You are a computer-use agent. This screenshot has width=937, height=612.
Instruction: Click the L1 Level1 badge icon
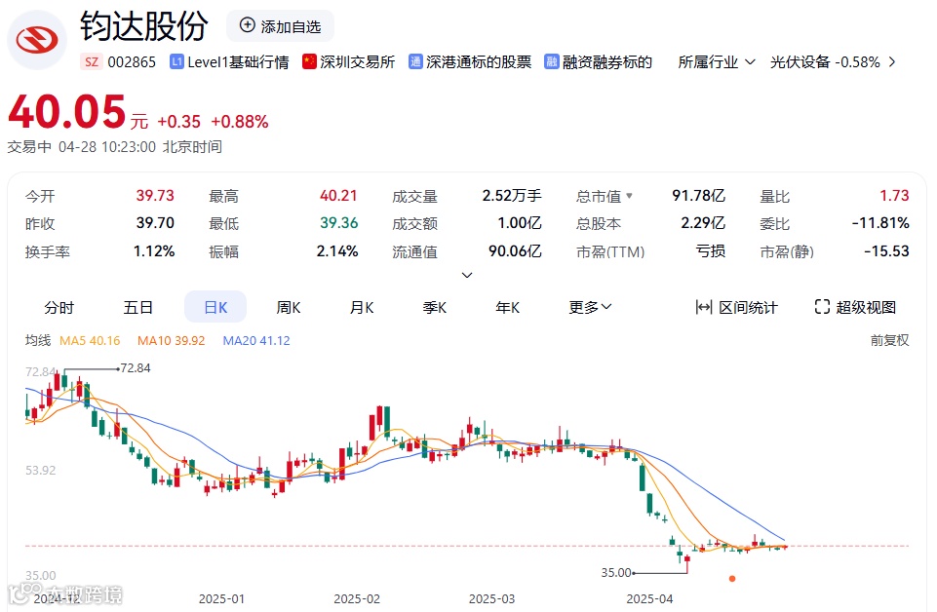point(176,62)
